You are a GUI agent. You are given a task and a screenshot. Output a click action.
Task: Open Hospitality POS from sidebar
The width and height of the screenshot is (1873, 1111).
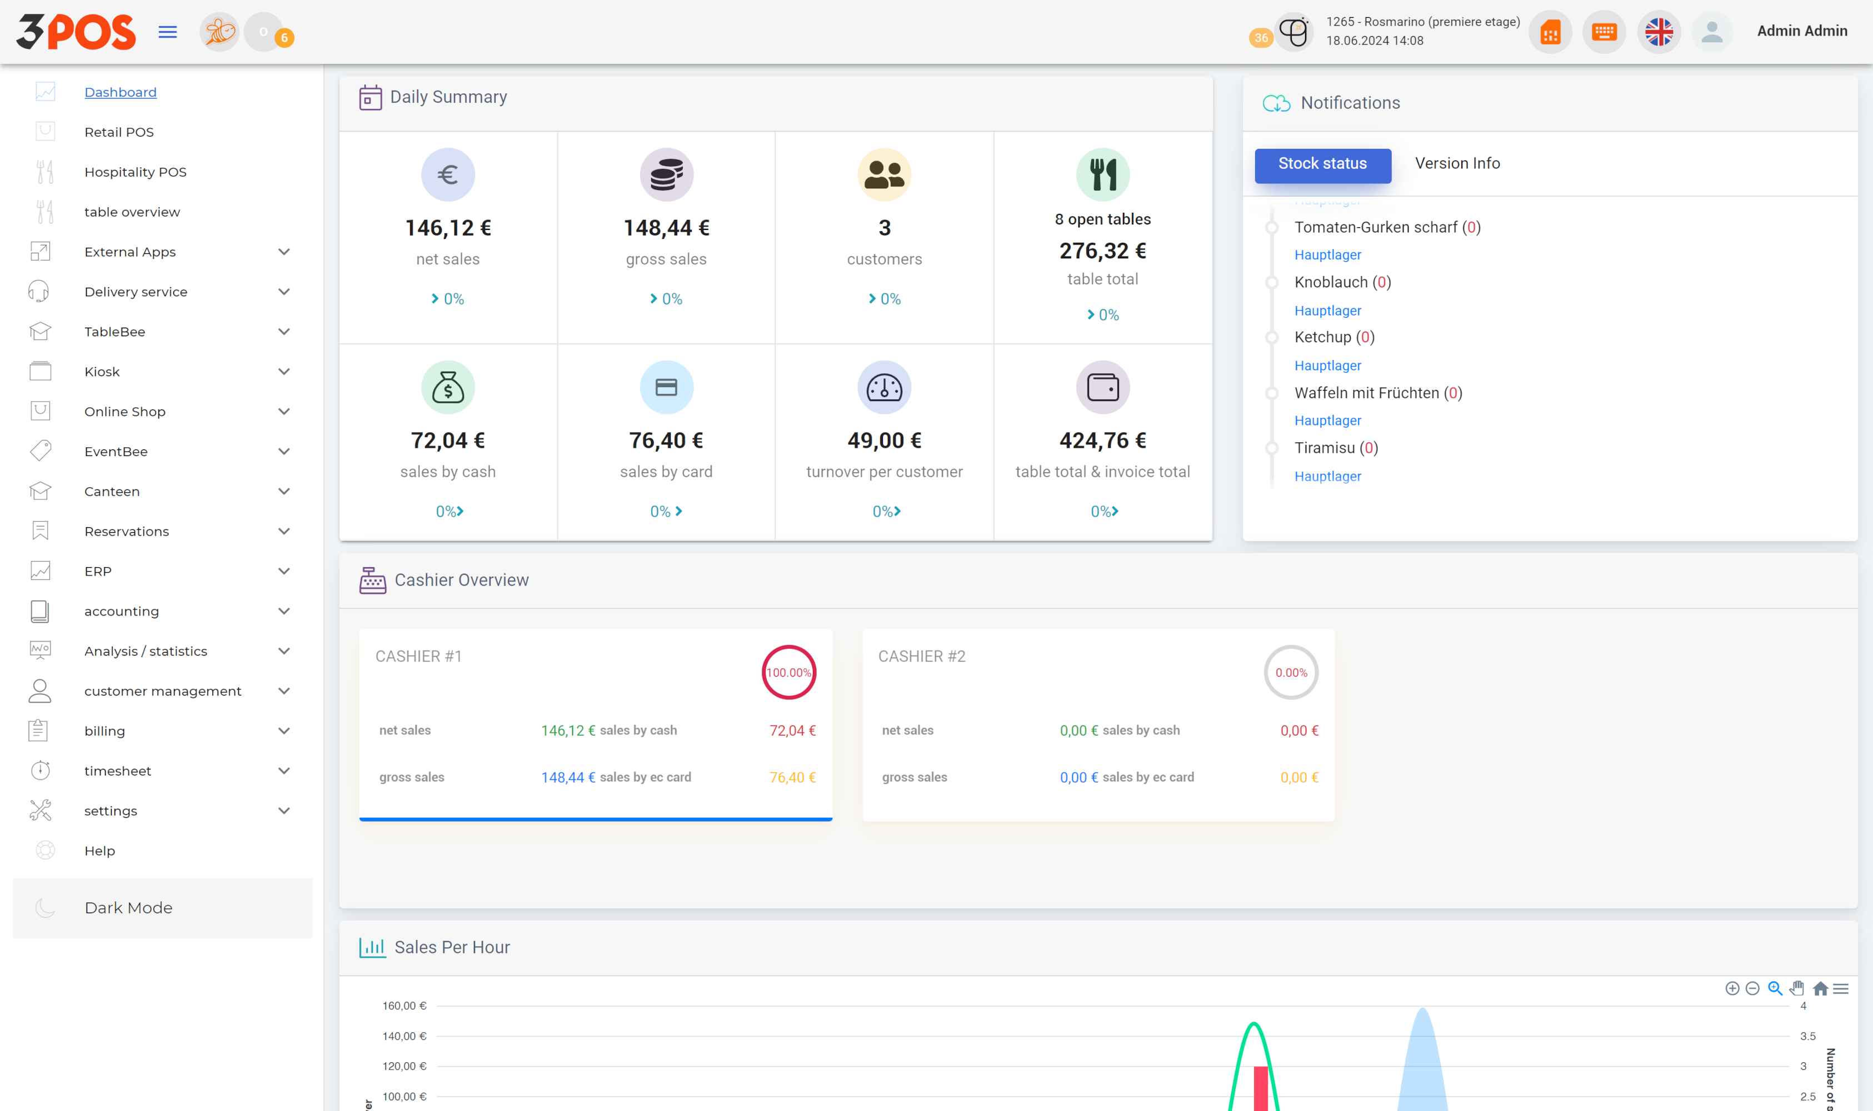point(135,172)
